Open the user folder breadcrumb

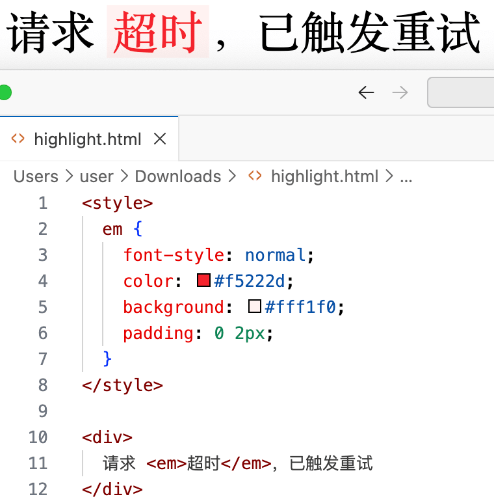96,176
